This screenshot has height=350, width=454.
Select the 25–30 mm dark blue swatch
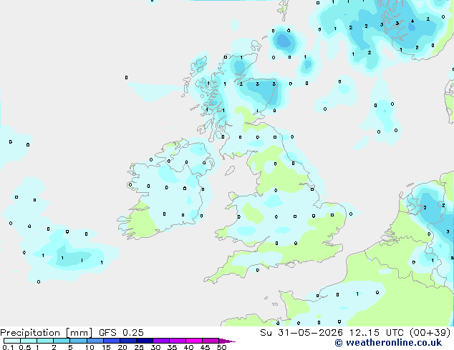pos(145,341)
